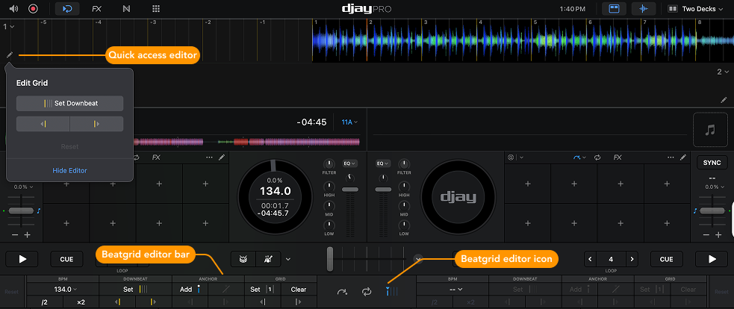
Task: Click the blue jump arrow icon on deck 2
Action: [576, 157]
